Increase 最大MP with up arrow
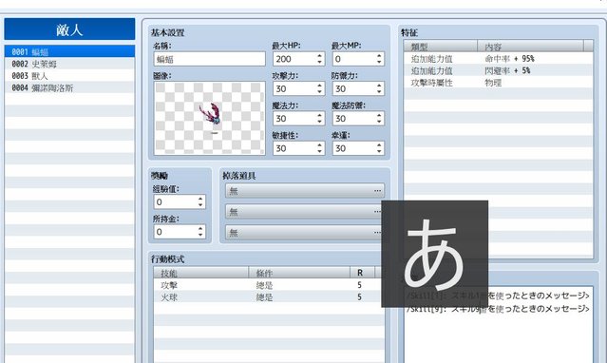The height and width of the screenshot is (363, 607). (x=379, y=56)
